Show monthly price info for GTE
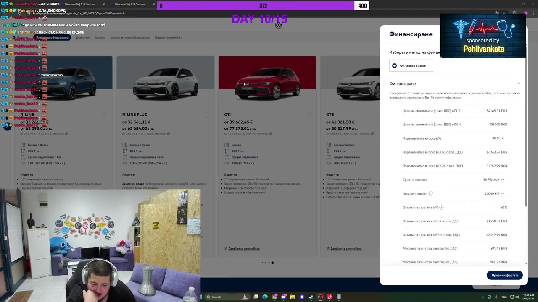 (372, 134)
